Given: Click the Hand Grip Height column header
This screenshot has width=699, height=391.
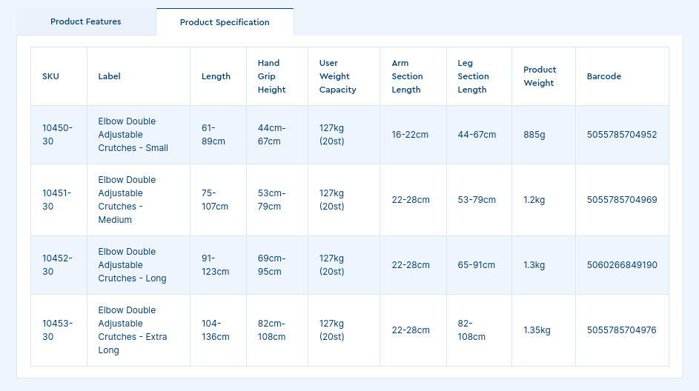Looking at the screenshot, I should pos(271,76).
